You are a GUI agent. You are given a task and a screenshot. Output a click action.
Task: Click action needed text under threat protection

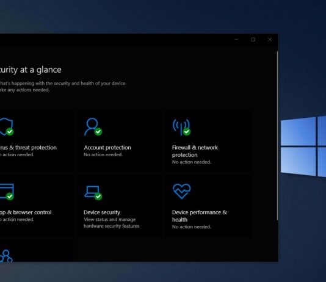click(17, 154)
